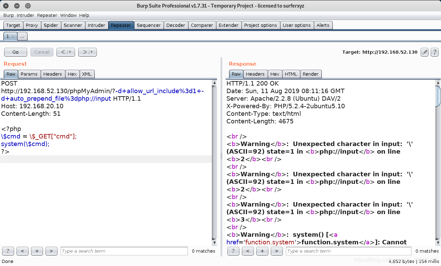Click the 'Target: http://192.168.52.130' label
Screen dimensions: 441x266
coord(380,52)
